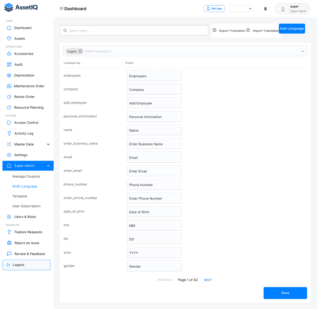The height and width of the screenshot is (309, 317).
Task: Open Settings menu item
Action: coord(21,155)
